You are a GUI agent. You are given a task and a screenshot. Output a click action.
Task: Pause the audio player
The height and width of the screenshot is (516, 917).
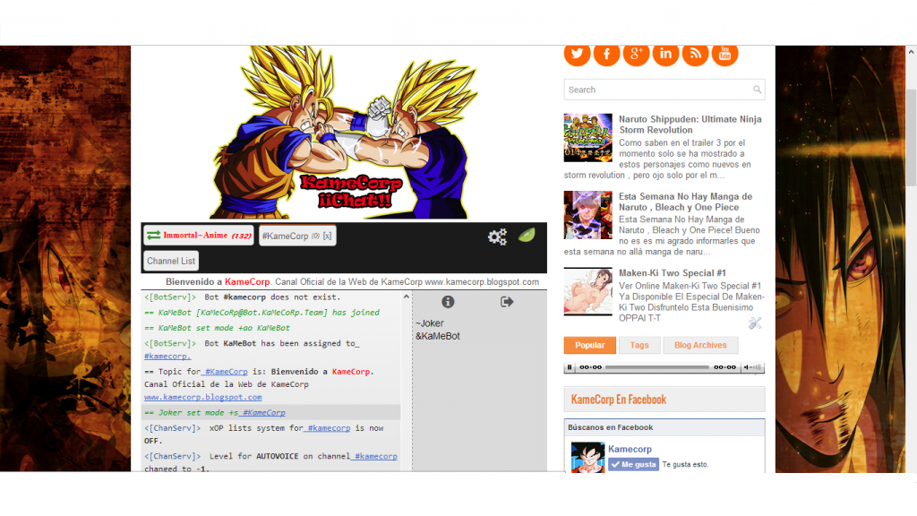pyautogui.click(x=569, y=367)
